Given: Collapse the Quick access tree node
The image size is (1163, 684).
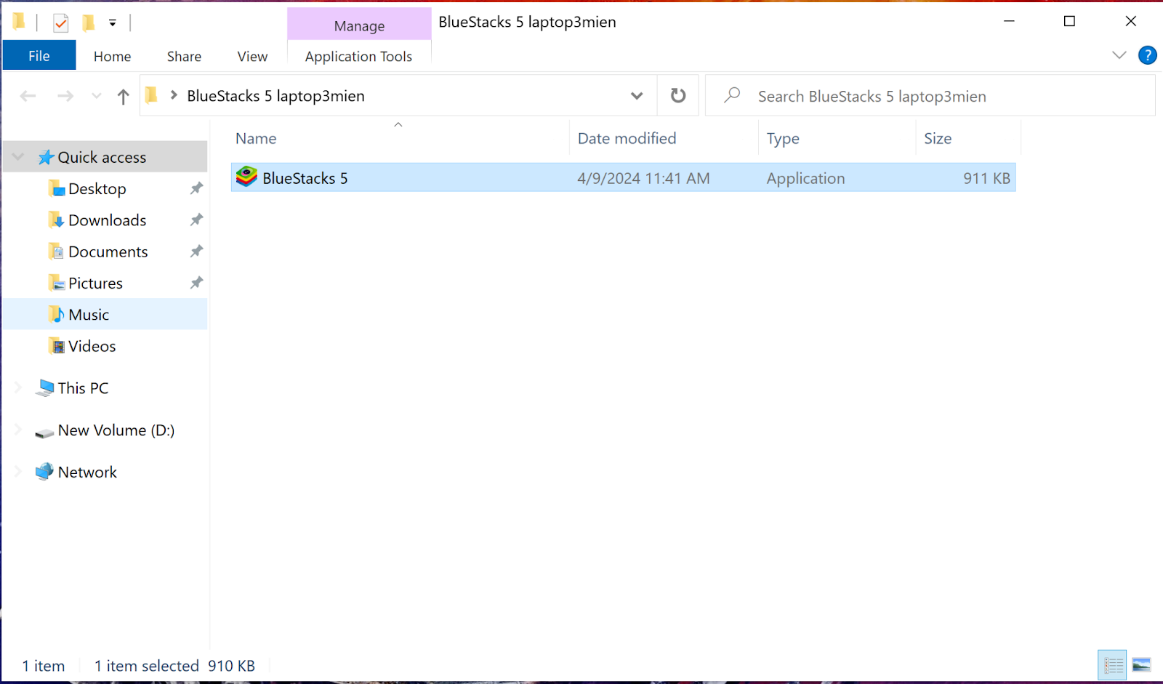Looking at the screenshot, I should (18, 157).
